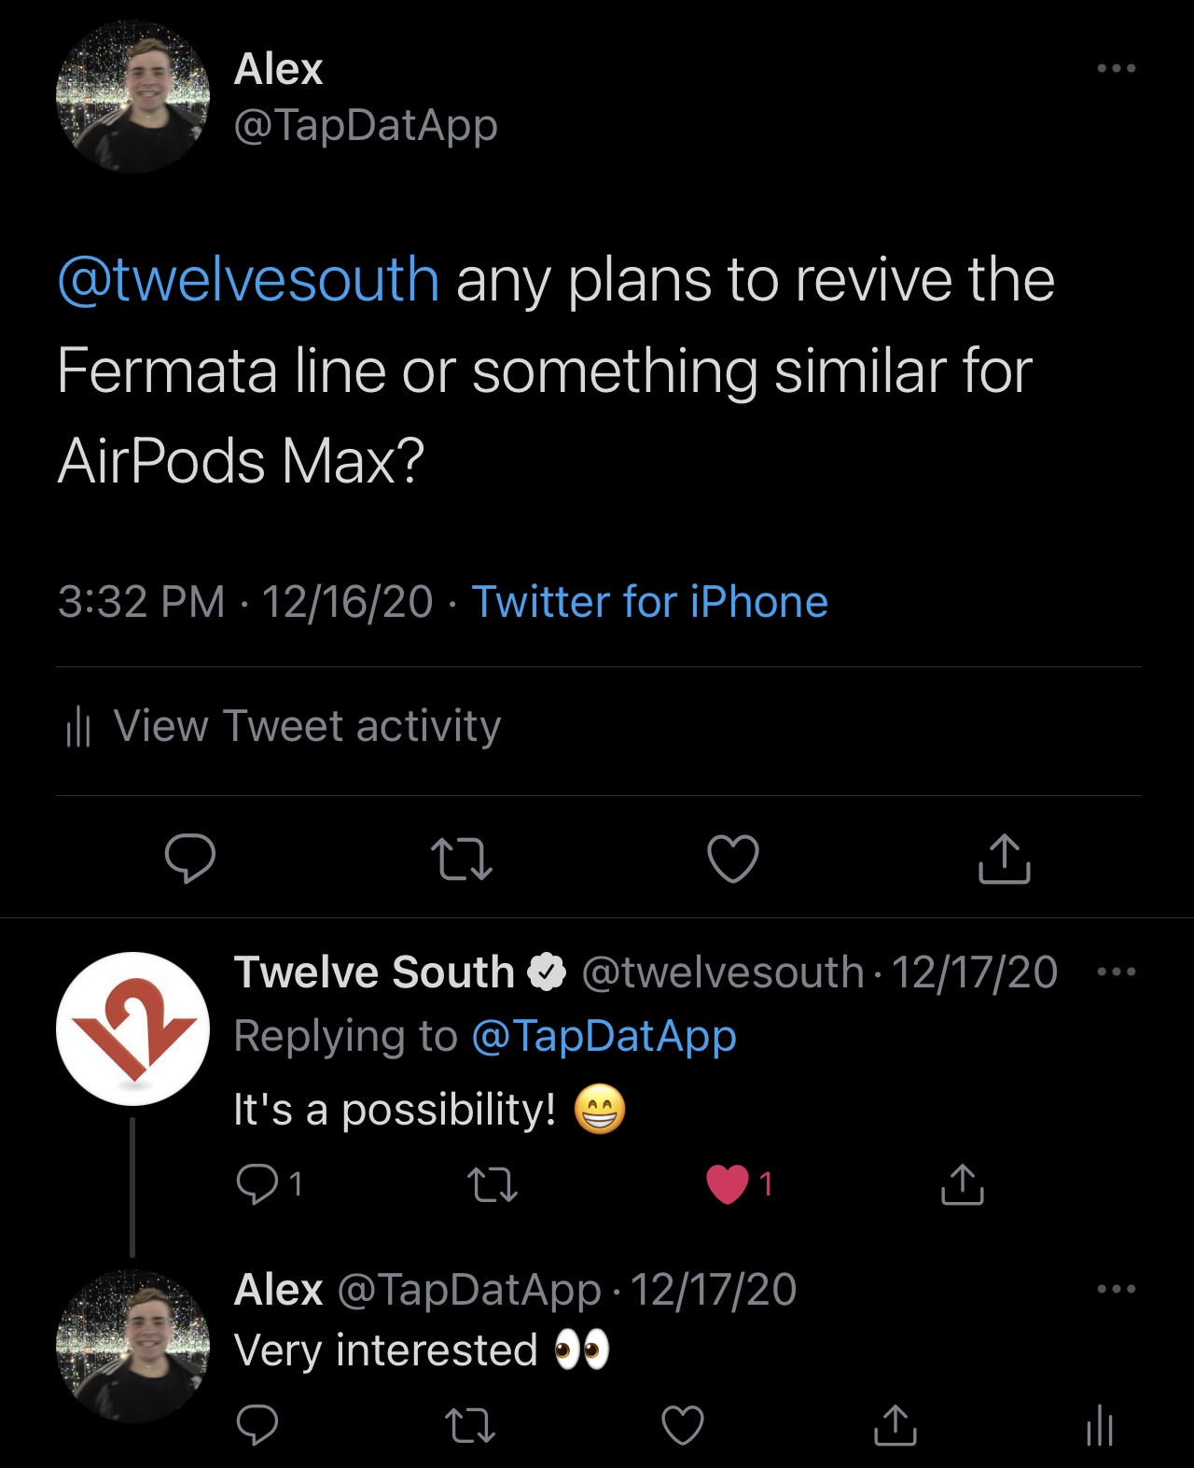Reply to Alex's main tweet
This screenshot has height=1468, width=1194.
[189, 858]
